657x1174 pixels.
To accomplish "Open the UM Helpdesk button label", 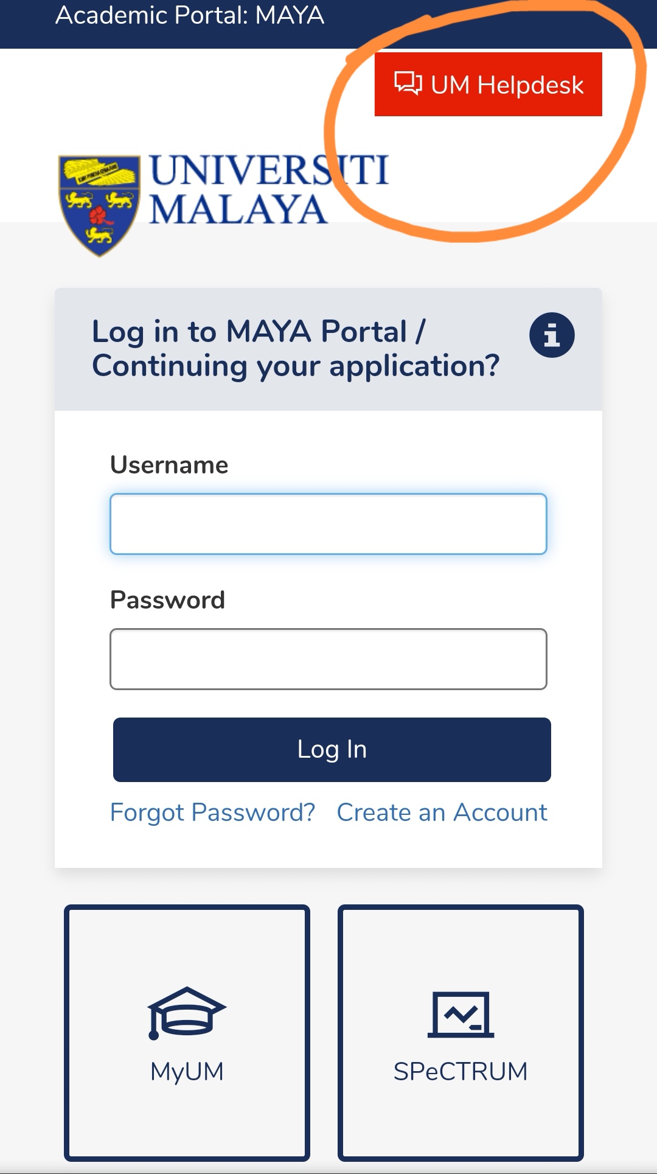I will 507,85.
